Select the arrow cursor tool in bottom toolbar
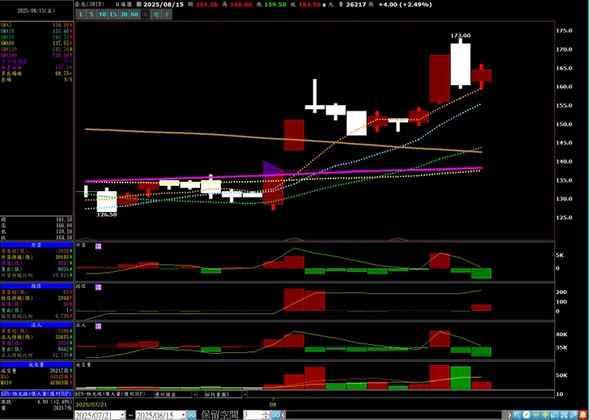This screenshot has width=590, height=420. pyautogui.click(x=517, y=415)
